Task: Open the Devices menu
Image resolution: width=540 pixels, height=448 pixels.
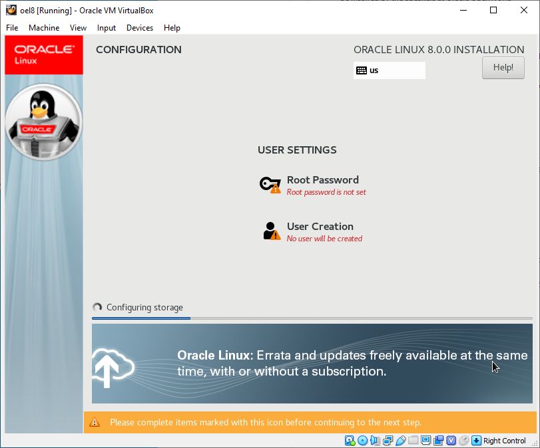Action: (140, 28)
